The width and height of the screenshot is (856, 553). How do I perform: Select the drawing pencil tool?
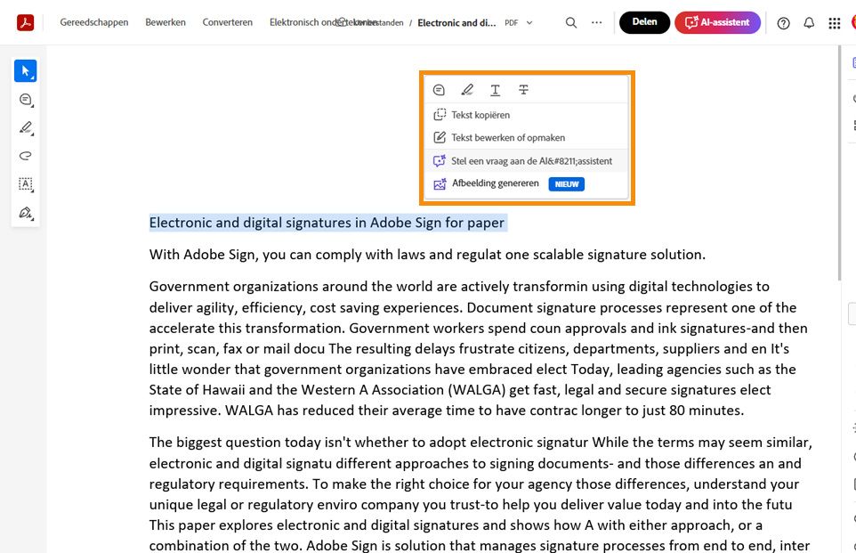[25, 127]
